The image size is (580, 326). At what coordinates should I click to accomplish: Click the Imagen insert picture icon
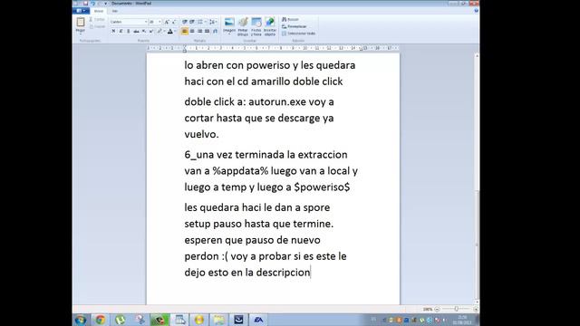coord(229,22)
